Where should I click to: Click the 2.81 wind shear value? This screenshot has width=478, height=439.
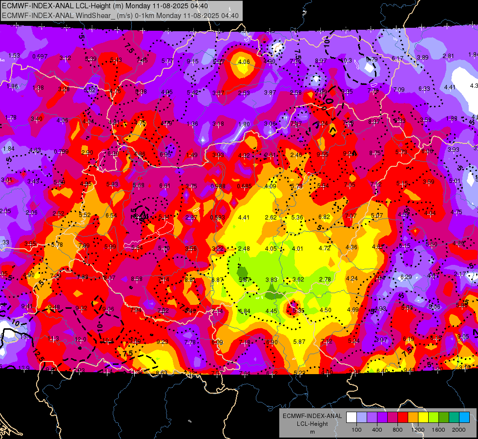click(448, 56)
